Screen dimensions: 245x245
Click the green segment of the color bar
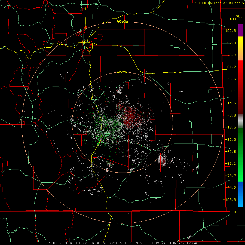click(240, 155)
